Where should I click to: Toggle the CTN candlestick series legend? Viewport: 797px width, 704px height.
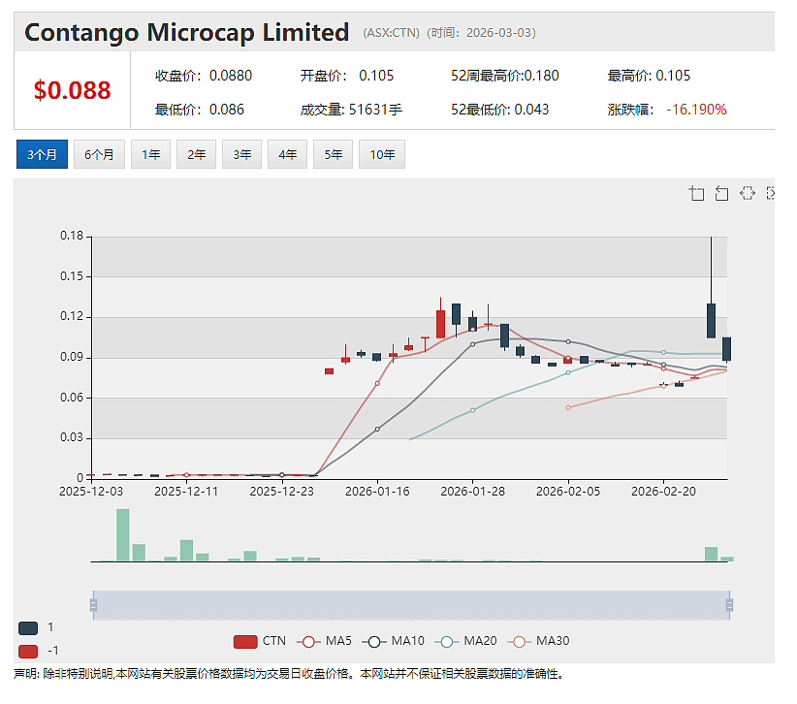260,641
